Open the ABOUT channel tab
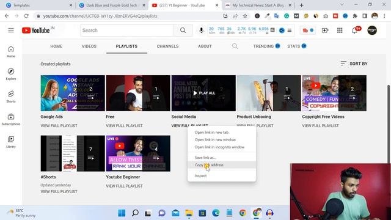This screenshot has height=220, width=391. [205, 46]
